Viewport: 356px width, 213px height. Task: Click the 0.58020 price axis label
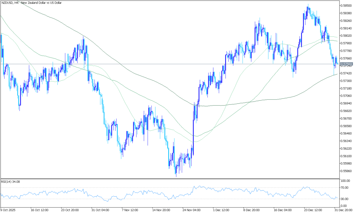(347, 35)
